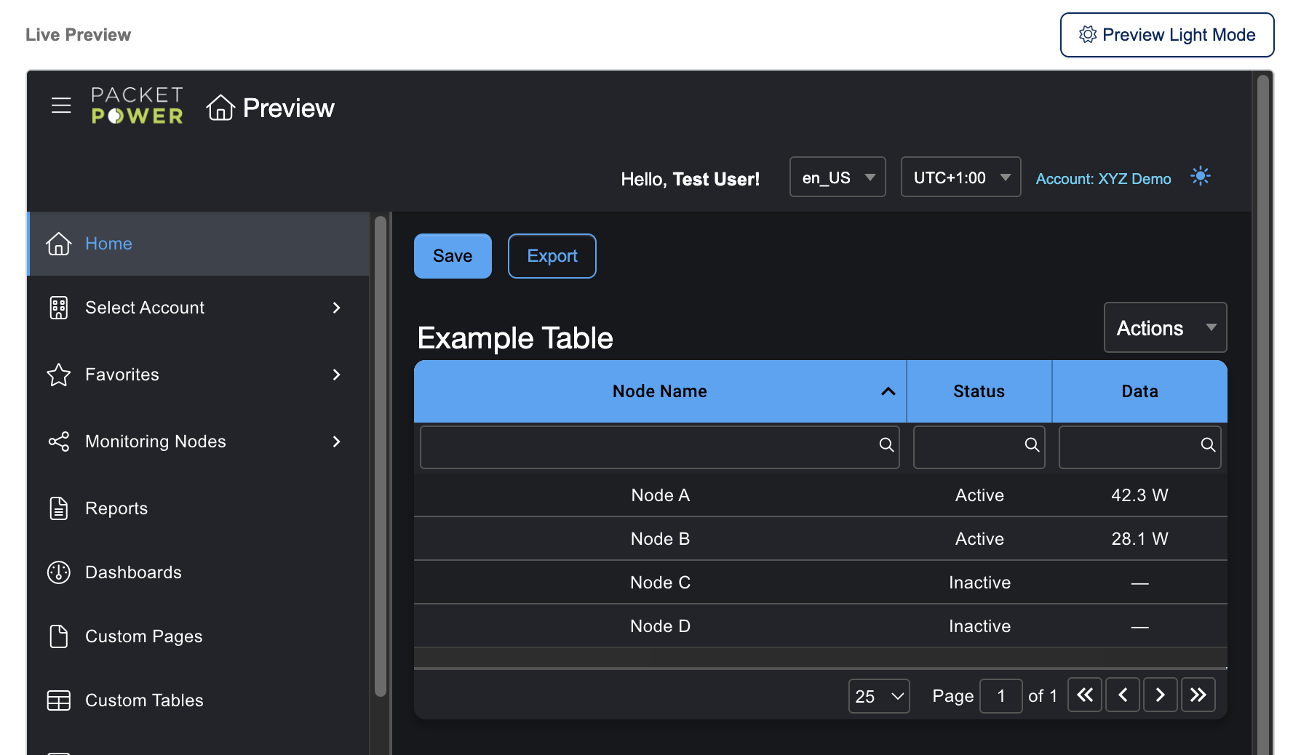This screenshot has width=1301, height=755.
Task: Open Custom Pages in the sidebar
Action: tap(199, 636)
